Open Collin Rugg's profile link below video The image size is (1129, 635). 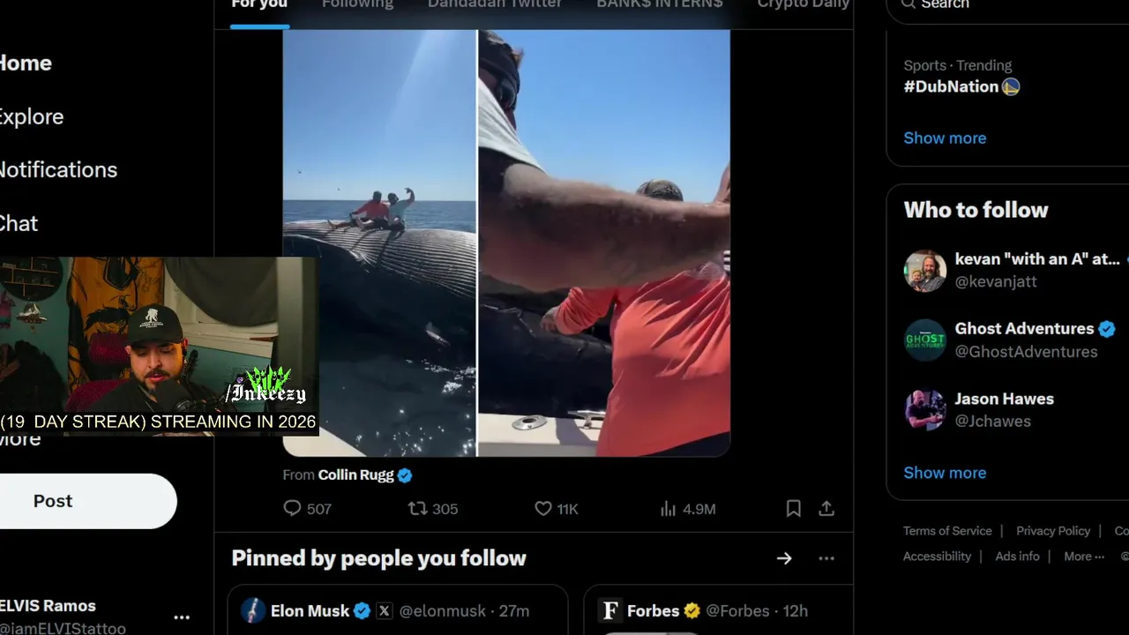[355, 474]
